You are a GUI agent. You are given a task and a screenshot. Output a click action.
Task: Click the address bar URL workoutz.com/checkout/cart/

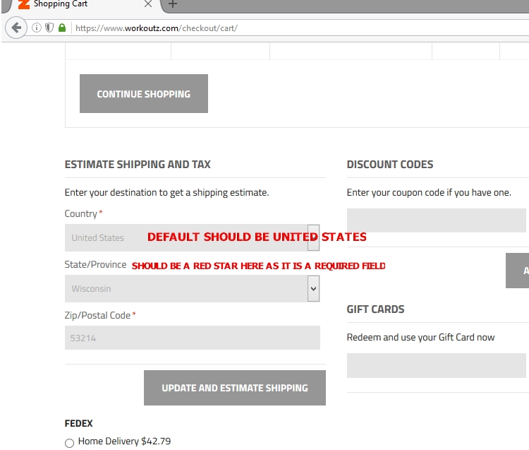pyautogui.click(x=156, y=28)
